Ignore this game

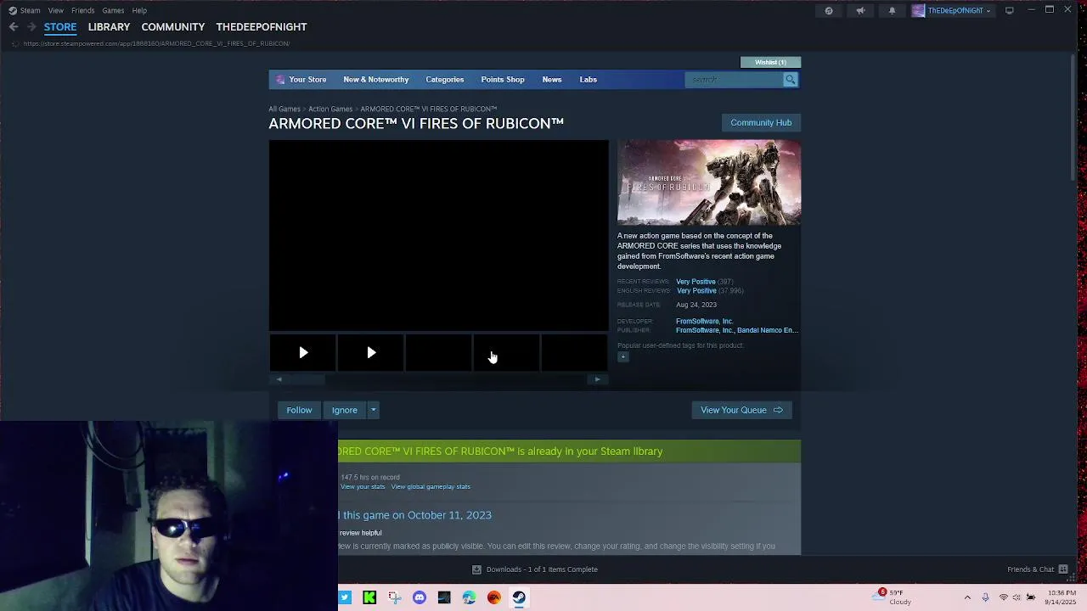coord(345,410)
